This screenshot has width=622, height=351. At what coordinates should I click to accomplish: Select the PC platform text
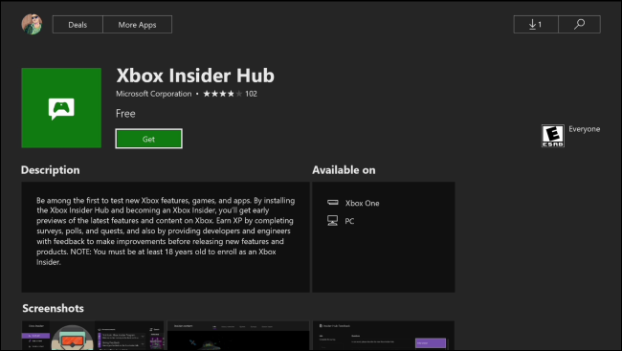pos(349,221)
